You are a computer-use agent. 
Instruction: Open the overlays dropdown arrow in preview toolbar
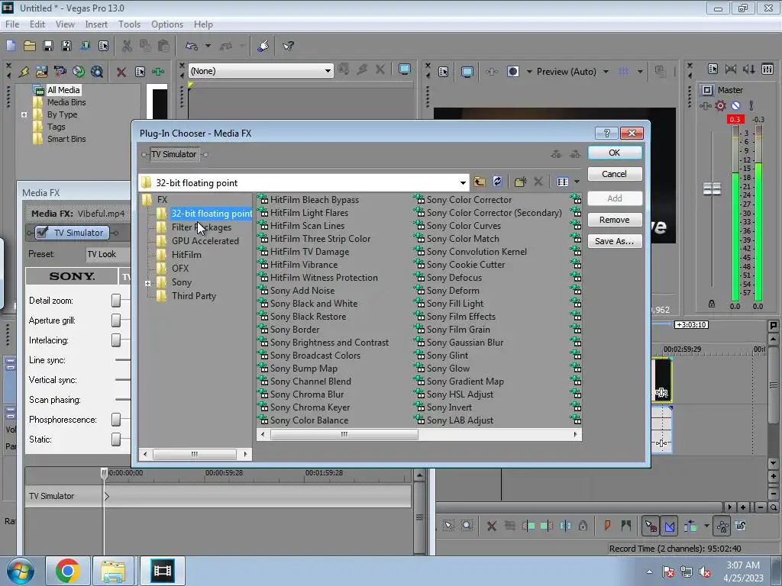click(x=640, y=71)
